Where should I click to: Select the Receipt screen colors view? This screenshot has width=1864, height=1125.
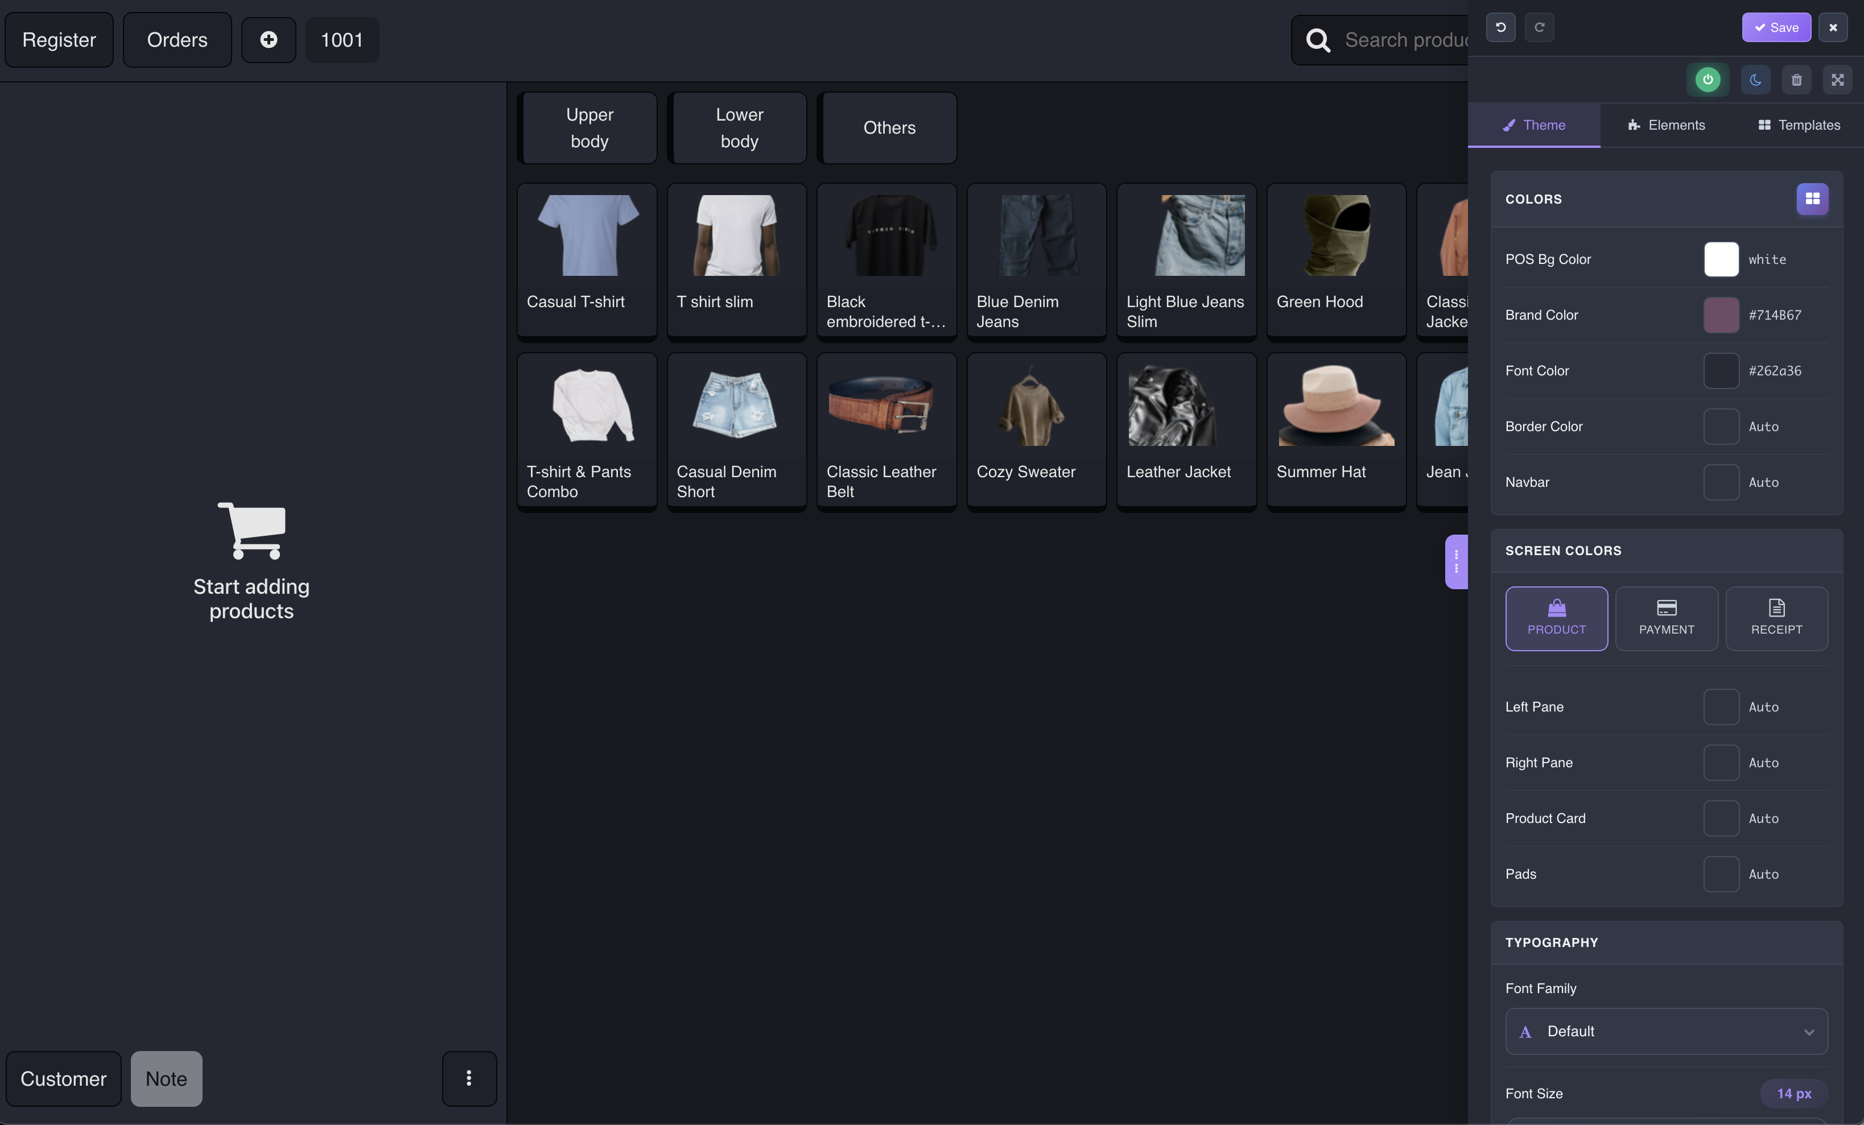point(1777,618)
